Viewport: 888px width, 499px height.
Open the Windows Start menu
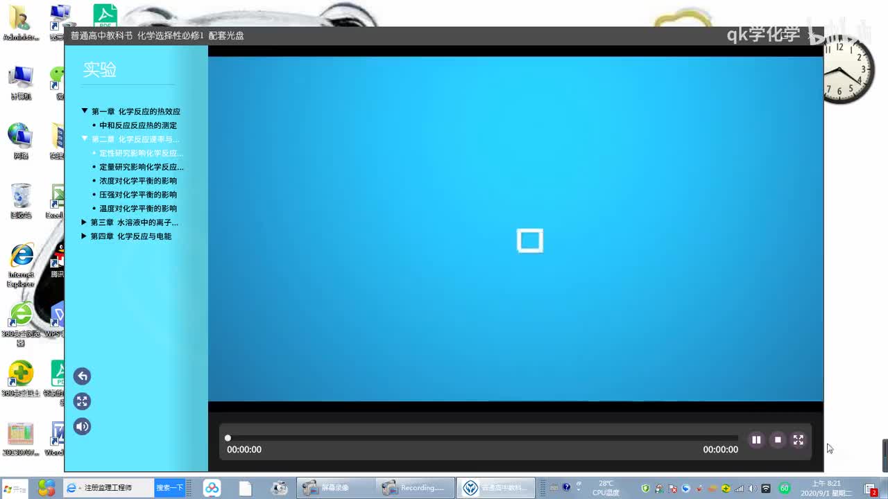[x=14, y=488]
